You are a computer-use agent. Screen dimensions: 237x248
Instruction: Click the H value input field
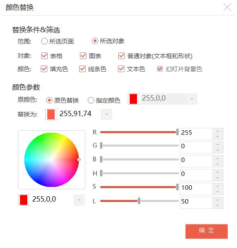pyautogui.click(x=196, y=175)
